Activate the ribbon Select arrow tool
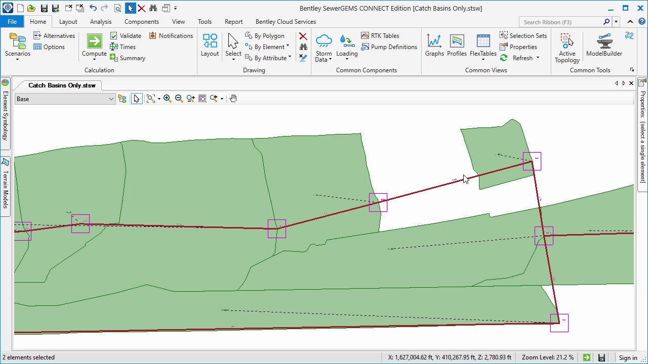The width and height of the screenshot is (648, 364). coord(233,45)
